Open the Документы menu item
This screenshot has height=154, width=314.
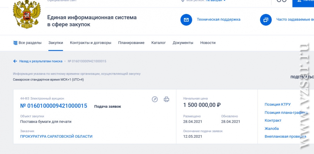coord(183,43)
